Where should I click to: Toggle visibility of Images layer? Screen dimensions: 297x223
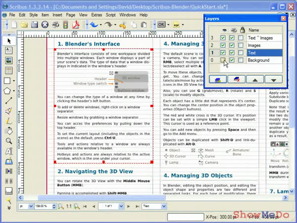pyautogui.click(x=223, y=45)
